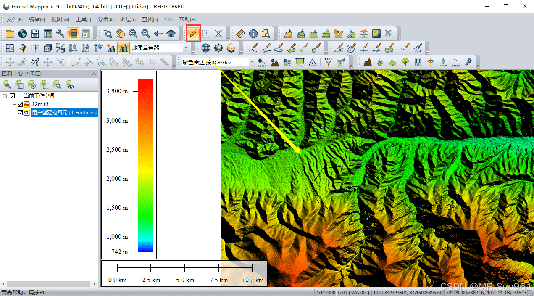Go back to the previous view arrow
Image resolution: width=534 pixels, height=296 pixels.
coord(158,34)
